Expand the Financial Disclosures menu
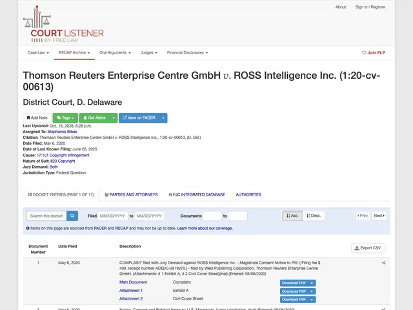This screenshot has height=310, width=413. click(187, 53)
